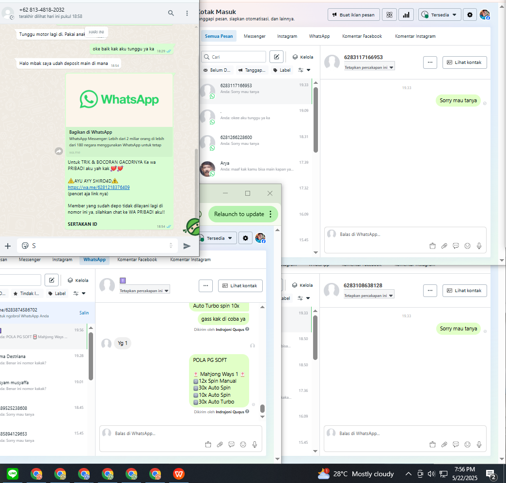Screen dimensions: 506x483
Task: Click the WhatsApp message box containing S
Action: (97, 246)
